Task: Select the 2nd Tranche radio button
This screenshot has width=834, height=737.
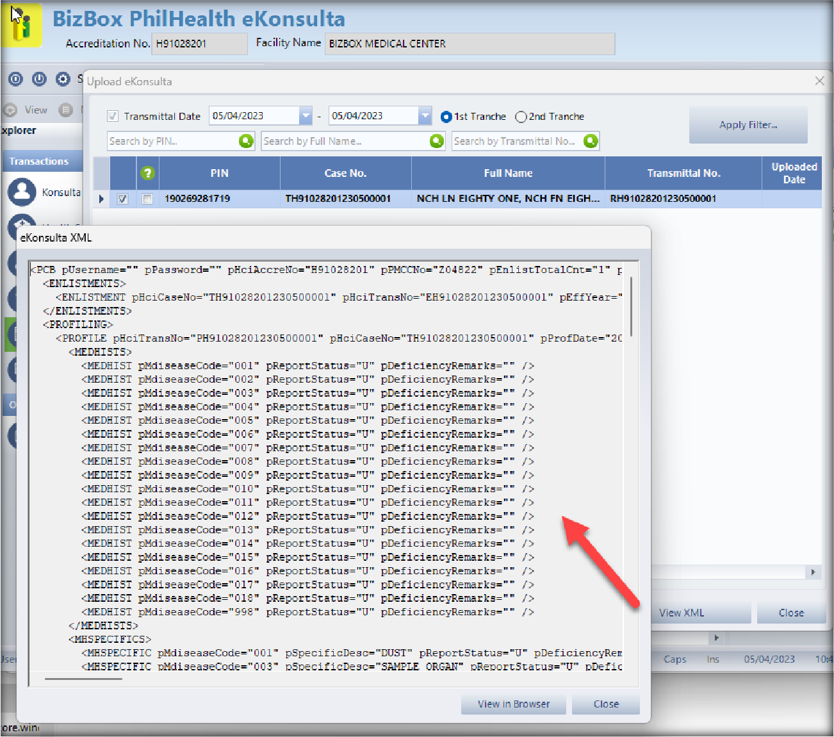Action: (x=521, y=117)
